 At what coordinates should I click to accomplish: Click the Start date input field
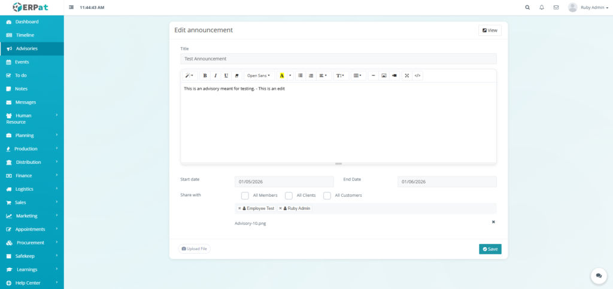284,182
